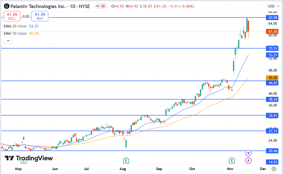Click the high value H64.92
Screen dimensions: 283x174
pyautogui.click(x=132, y=6)
